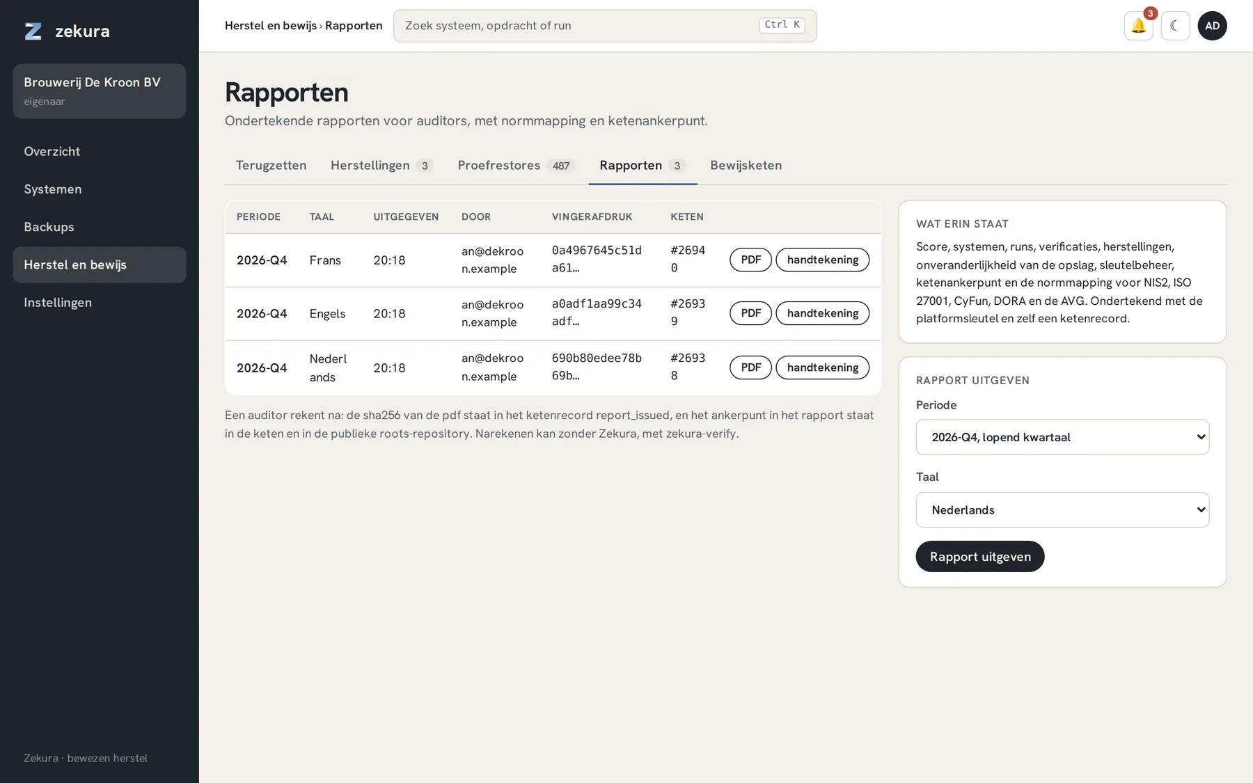This screenshot has width=1253, height=783.
Task: Download PDF of the Nederlands report
Action: pyautogui.click(x=750, y=367)
